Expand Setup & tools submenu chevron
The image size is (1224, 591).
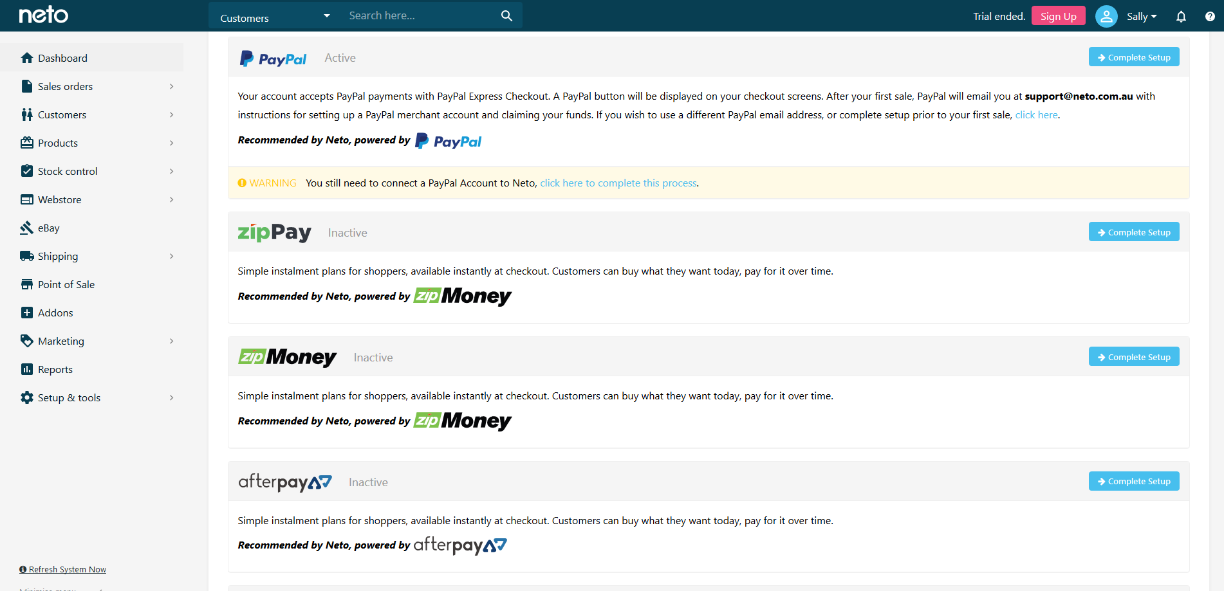[x=172, y=397]
